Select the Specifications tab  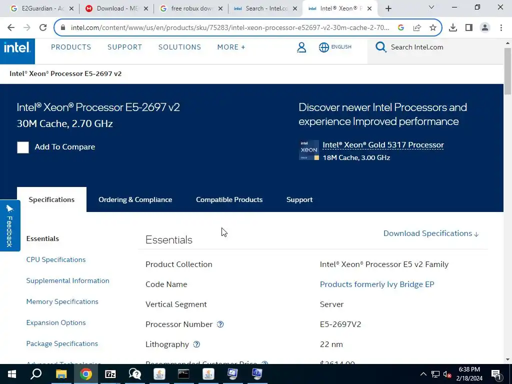click(51, 199)
